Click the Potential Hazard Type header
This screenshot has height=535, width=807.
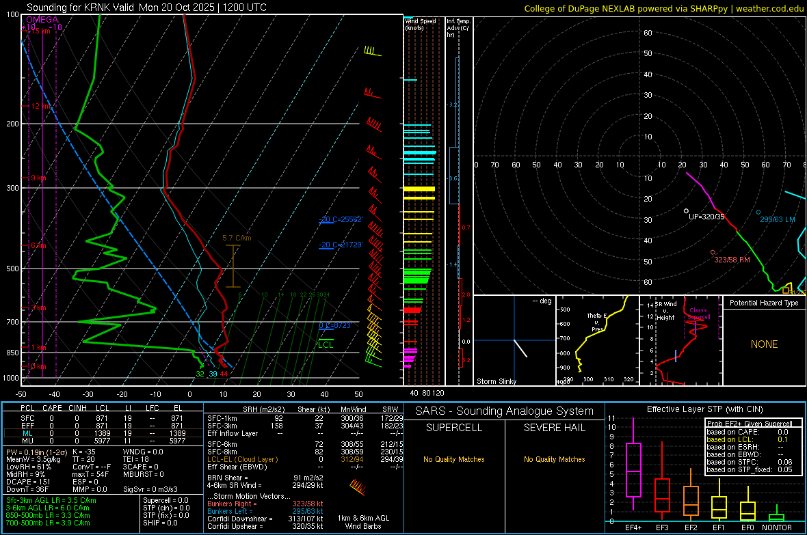(764, 303)
